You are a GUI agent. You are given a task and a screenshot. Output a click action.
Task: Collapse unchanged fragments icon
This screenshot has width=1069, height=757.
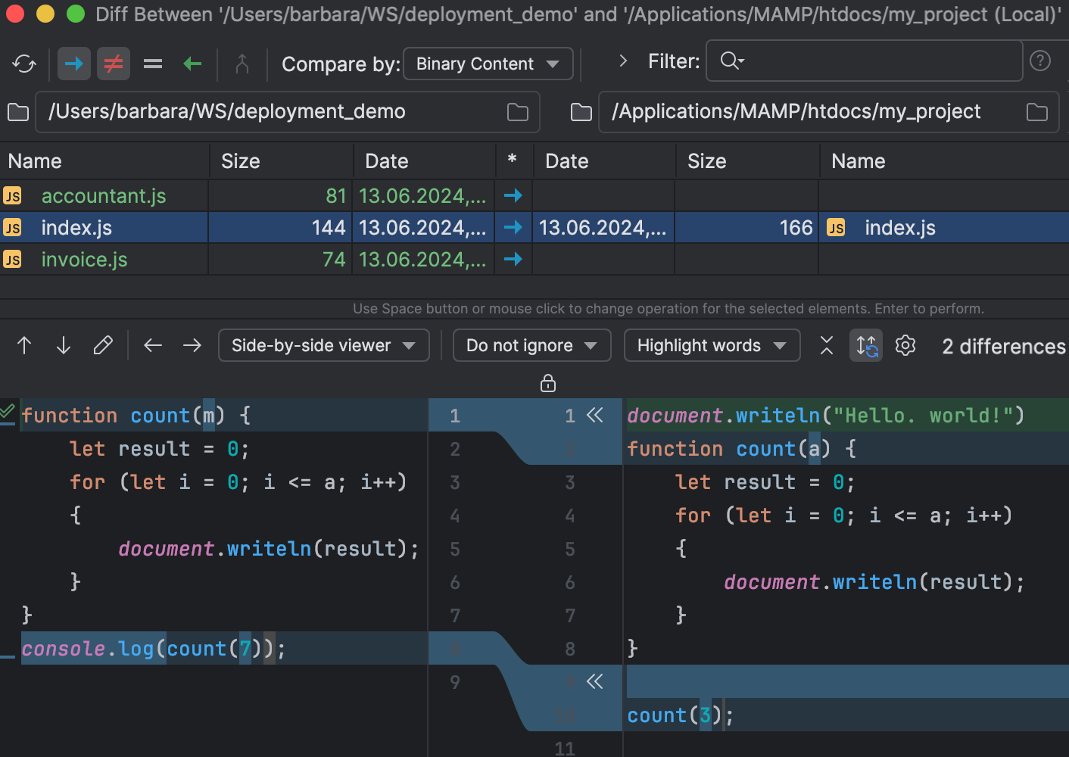(x=827, y=346)
